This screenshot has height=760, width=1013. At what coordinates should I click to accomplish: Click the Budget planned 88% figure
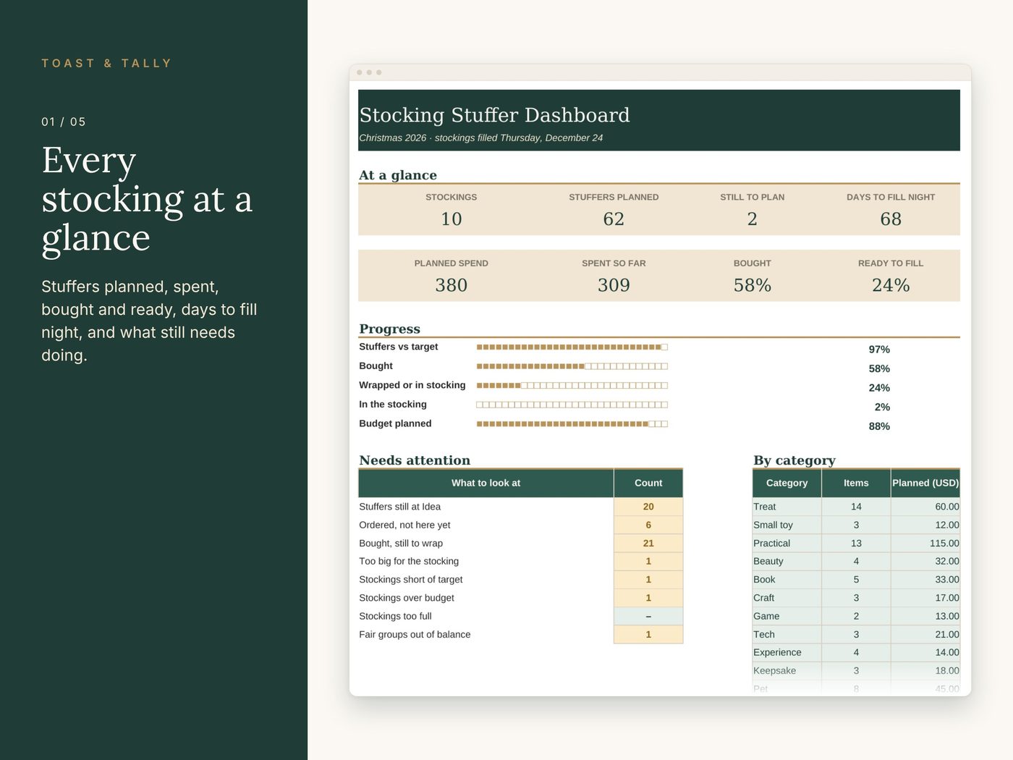click(x=879, y=426)
